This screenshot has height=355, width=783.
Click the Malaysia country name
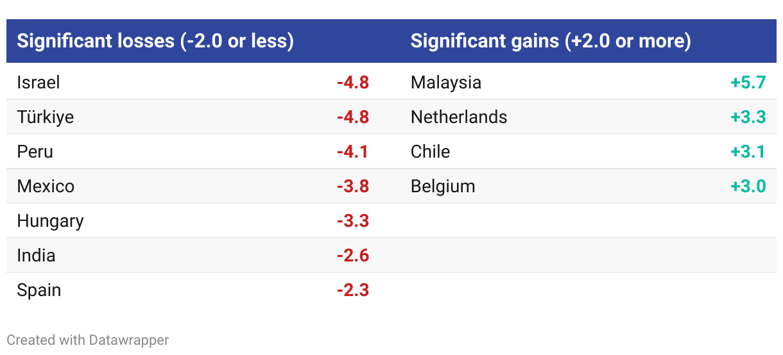click(446, 83)
